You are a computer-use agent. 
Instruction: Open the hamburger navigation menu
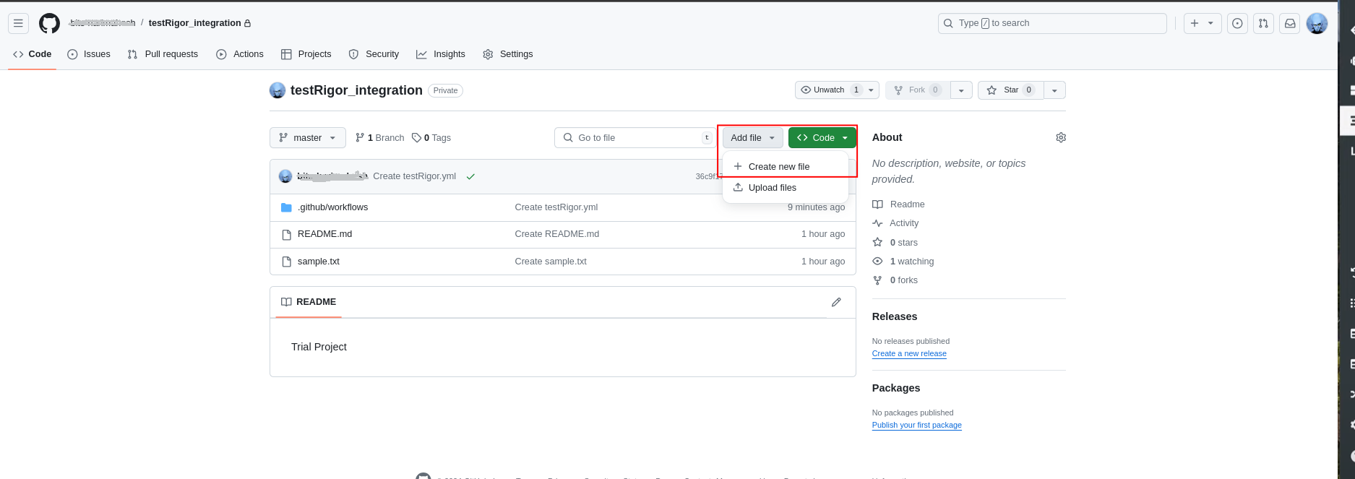pyautogui.click(x=19, y=23)
